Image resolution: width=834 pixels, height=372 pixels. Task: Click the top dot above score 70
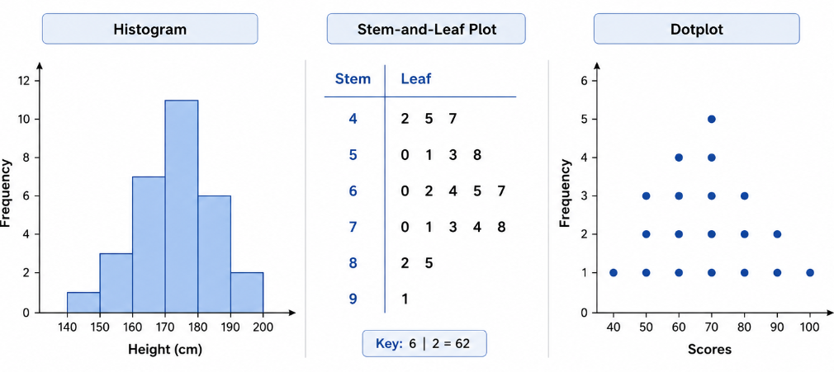[x=712, y=119]
